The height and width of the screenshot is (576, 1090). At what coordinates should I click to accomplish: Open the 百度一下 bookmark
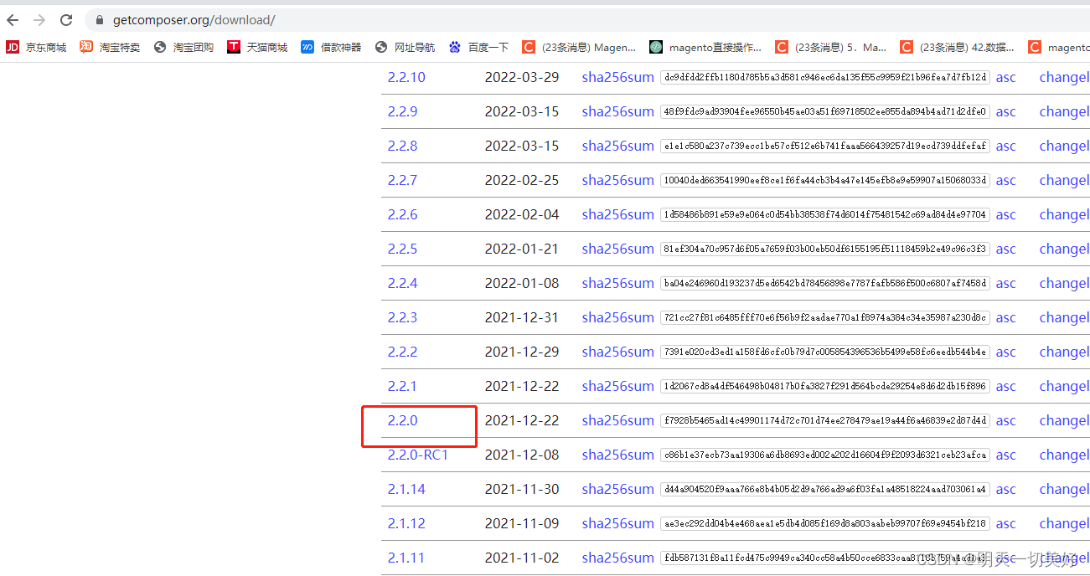(478, 48)
